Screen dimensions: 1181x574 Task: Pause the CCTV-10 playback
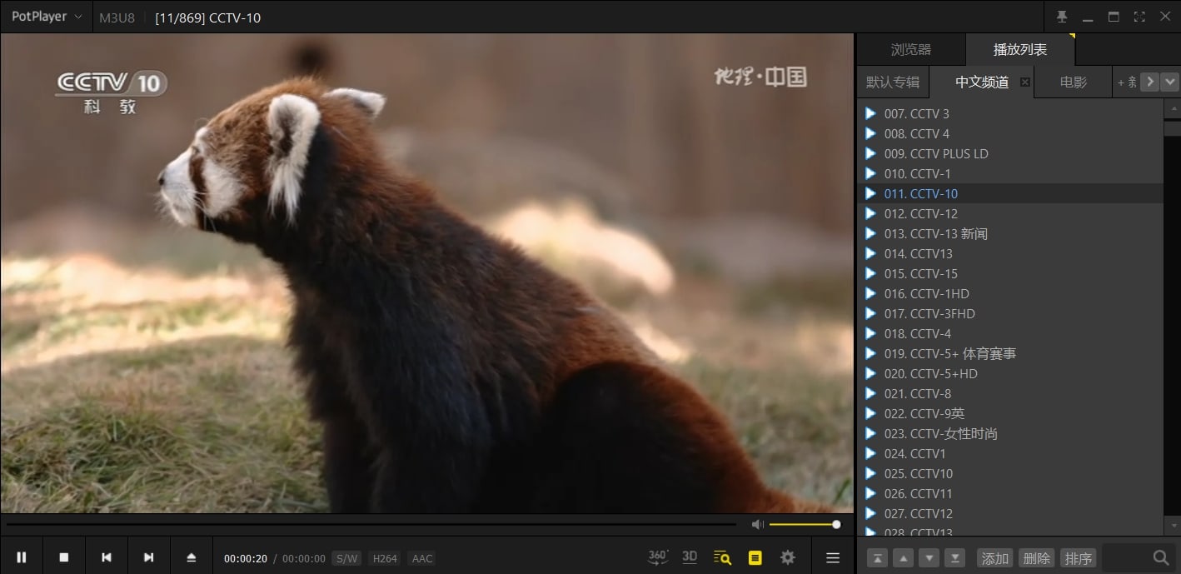(22, 557)
